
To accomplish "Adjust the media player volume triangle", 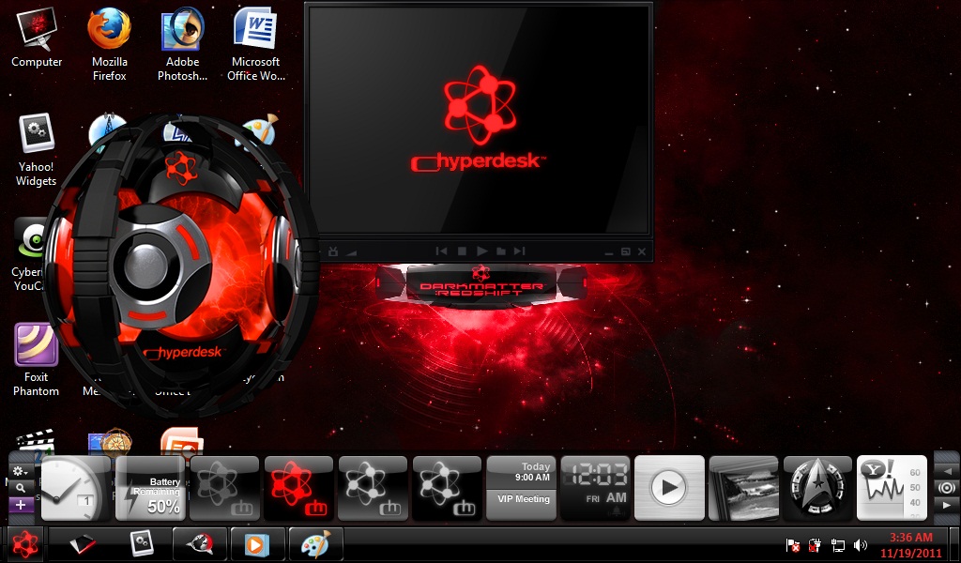I will pos(351,251).
